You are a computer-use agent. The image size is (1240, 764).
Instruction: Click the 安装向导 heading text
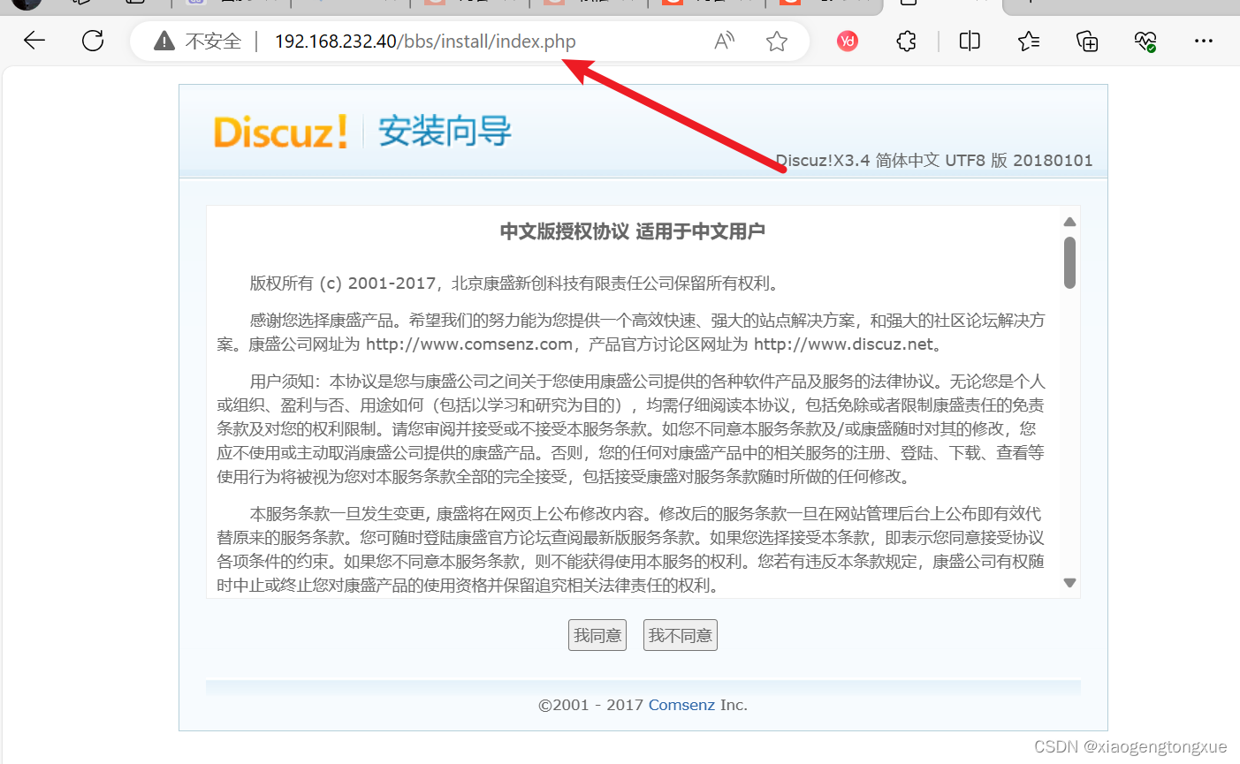445,132
